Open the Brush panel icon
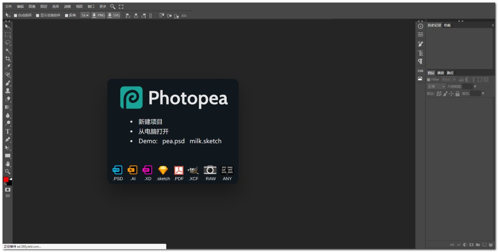Viewport: 498px width, 252px height. 420,44
